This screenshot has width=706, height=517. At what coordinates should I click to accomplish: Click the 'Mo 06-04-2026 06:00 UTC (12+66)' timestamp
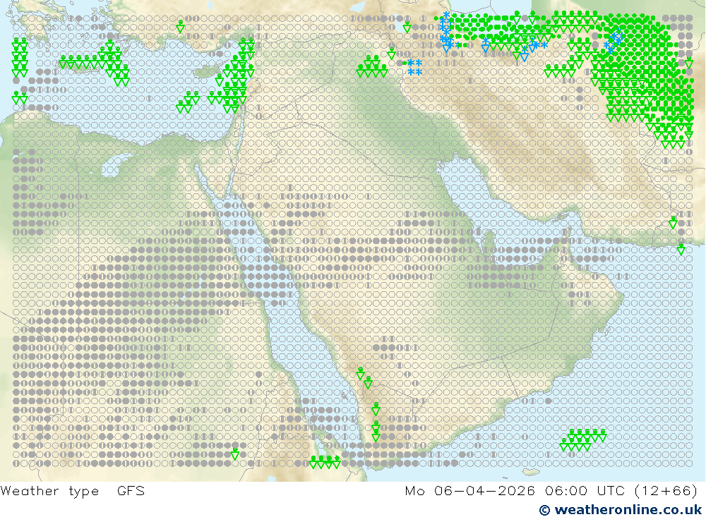point(551,490)
